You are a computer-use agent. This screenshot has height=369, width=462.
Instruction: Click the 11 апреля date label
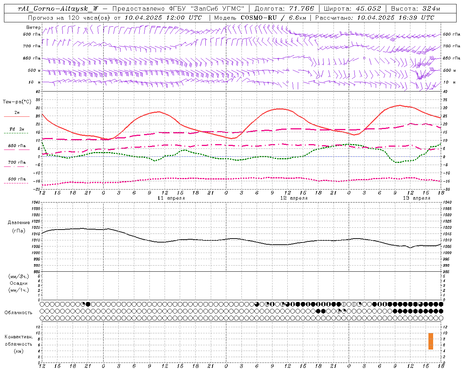[x=171, y=198]
